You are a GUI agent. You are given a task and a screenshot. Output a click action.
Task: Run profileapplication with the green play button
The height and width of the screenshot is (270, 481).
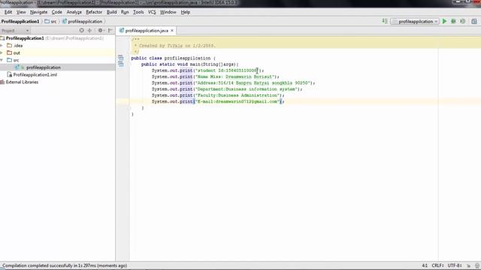[444, 21]
